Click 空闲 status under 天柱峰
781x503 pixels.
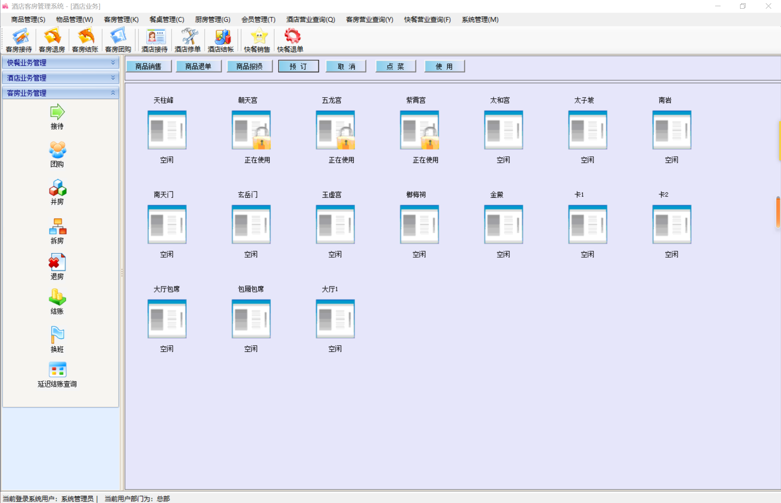pyautogui.click(x=167, y=160)
